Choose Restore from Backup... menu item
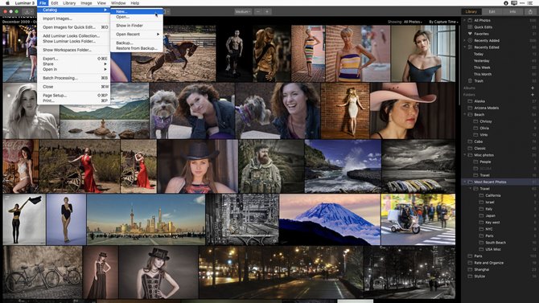Image resolution: width=539 pixels, height=303 pixels. pos(137,48)
